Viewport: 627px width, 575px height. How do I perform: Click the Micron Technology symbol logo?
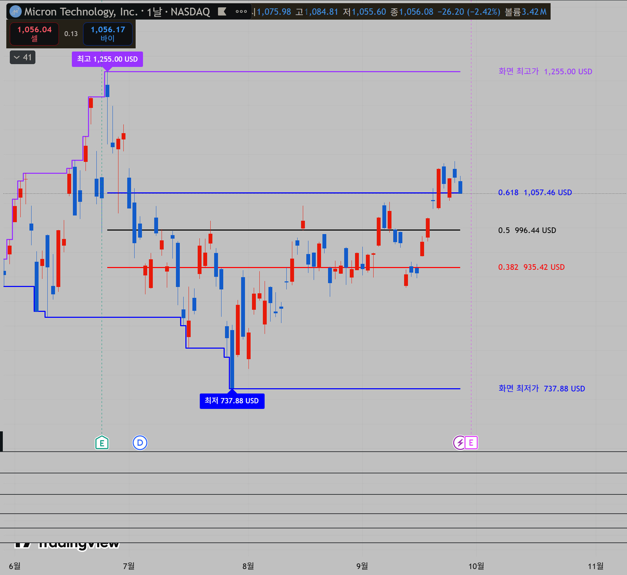15,12
